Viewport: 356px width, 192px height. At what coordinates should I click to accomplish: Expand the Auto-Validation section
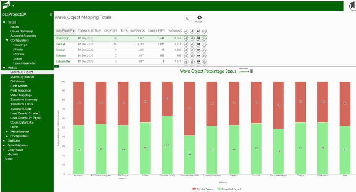4,145
